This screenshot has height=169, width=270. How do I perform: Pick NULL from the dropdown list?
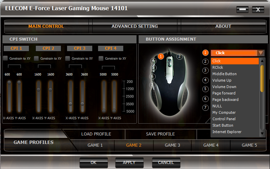click(x=235, y=106)
